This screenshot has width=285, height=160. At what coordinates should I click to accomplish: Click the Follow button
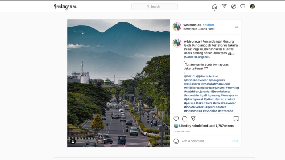(x=209, y=25)
